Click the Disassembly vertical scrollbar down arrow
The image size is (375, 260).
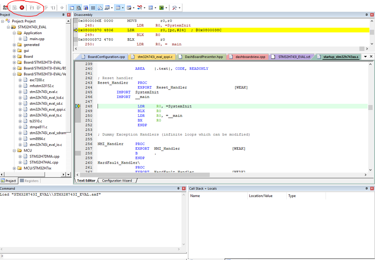(x=372, y=44)
